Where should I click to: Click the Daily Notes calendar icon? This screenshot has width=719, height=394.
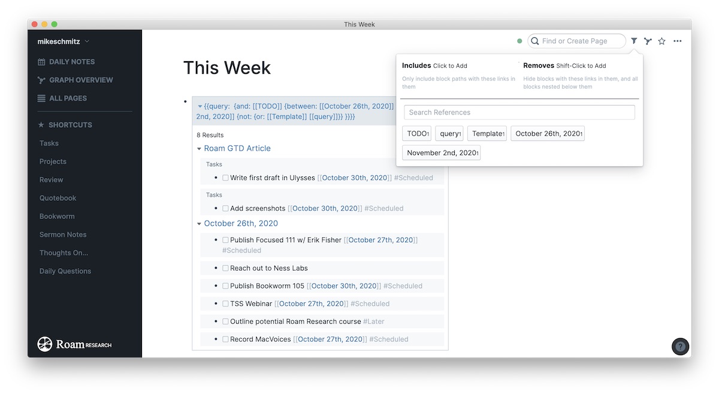[41, 62]
